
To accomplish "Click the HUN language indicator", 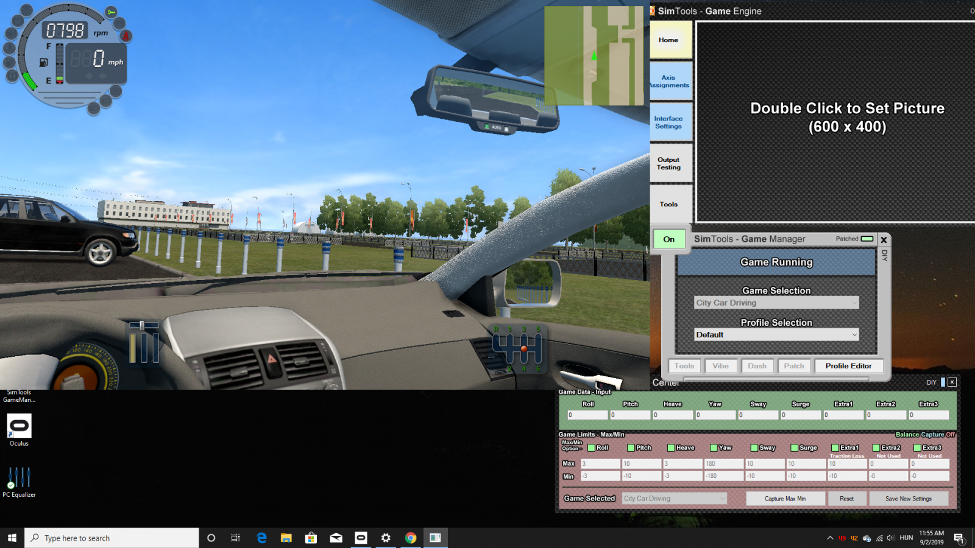I will pyautogui.click(x=906, y=538).
